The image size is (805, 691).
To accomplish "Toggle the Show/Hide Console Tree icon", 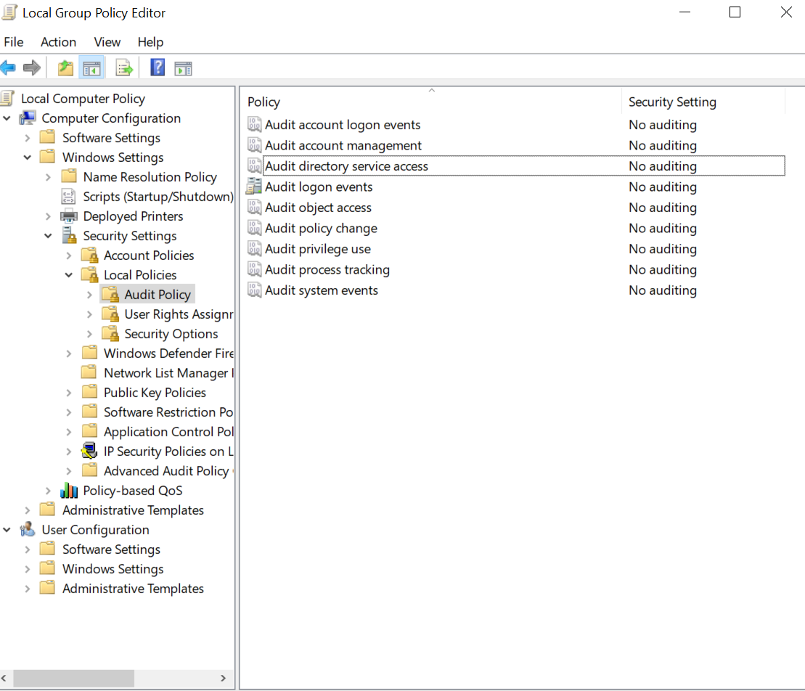I will [91, 68].
